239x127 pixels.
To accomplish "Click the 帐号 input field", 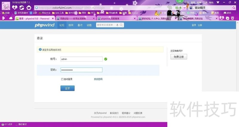I will (81, 59).
